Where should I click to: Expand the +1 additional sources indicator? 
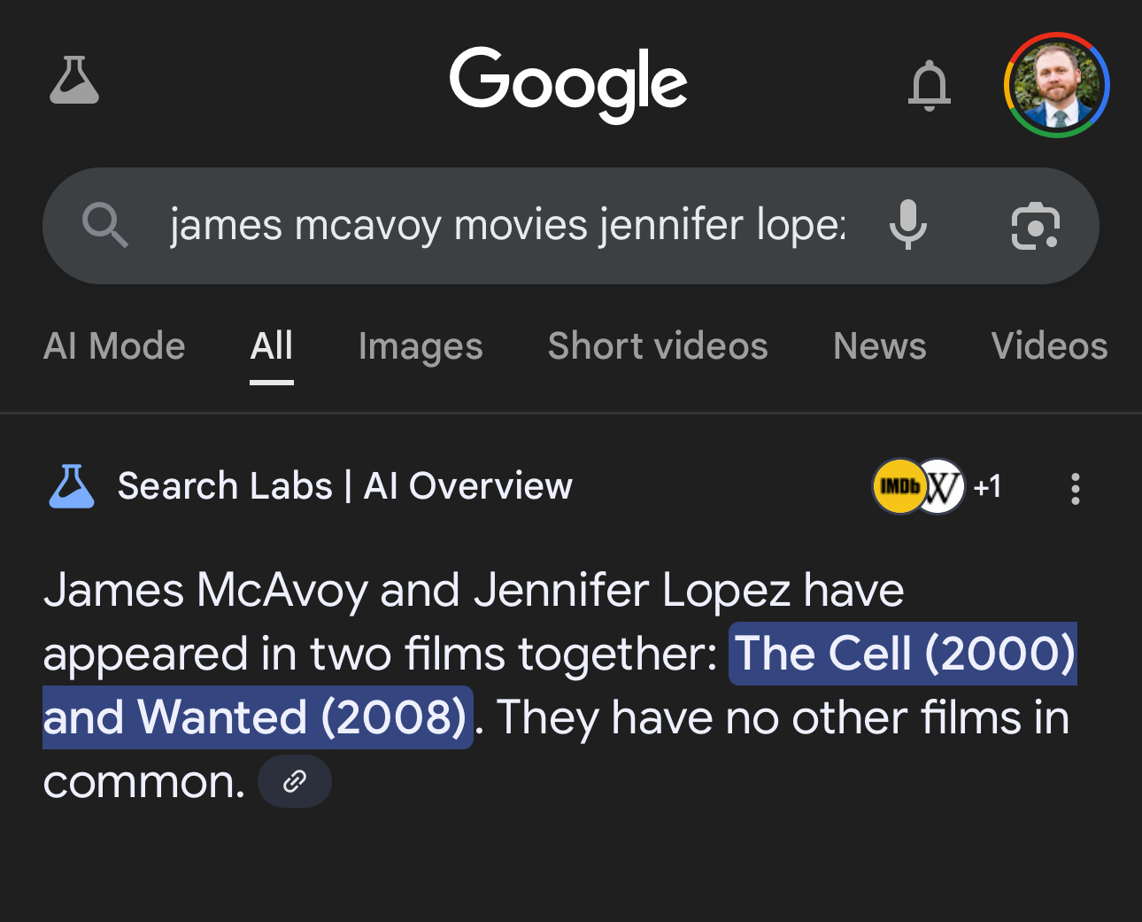[x=988, y=486]
